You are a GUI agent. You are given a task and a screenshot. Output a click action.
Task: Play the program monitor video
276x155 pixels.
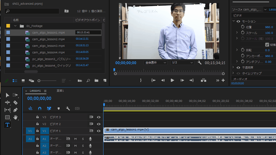172,80
